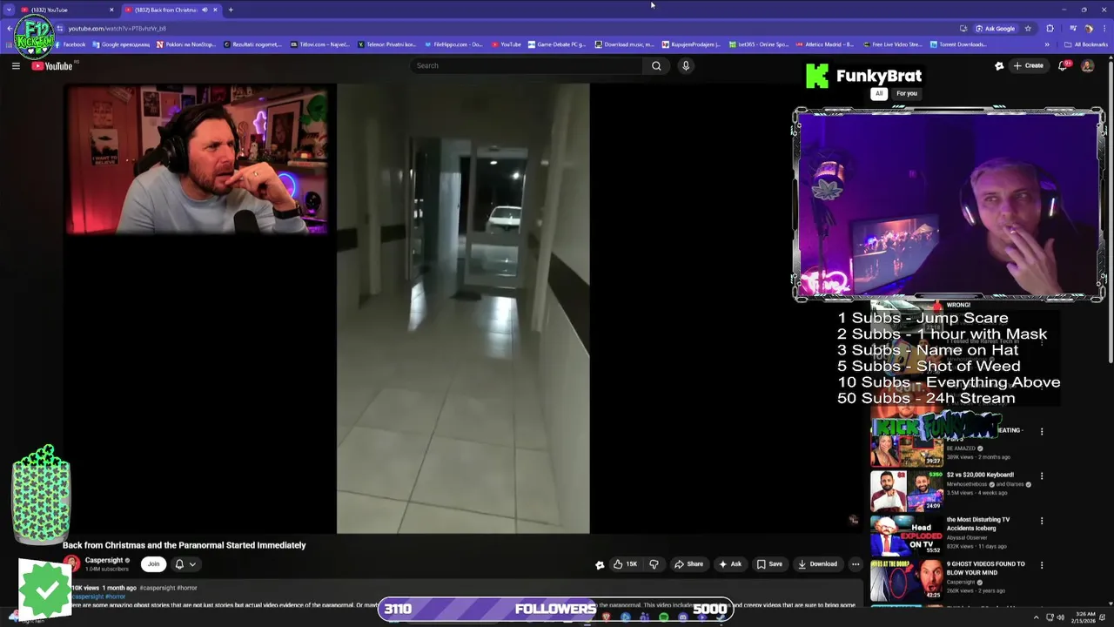Open the YouTube notifications bell
Viewport: 1114px width, 627px height.
coord(1064,65)
